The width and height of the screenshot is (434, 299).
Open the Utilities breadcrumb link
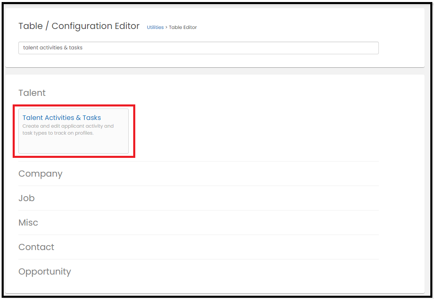click(x=155, y=27)
